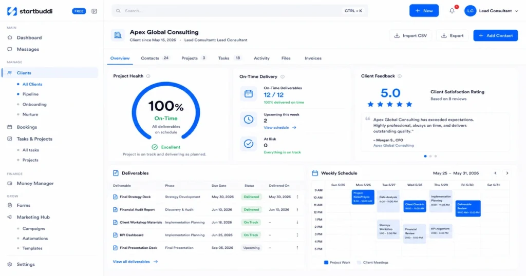Click the Client Meetings legend swatch
Viewport: 526px width, 276px height.
pyautogui.click(x=359, y=263)
